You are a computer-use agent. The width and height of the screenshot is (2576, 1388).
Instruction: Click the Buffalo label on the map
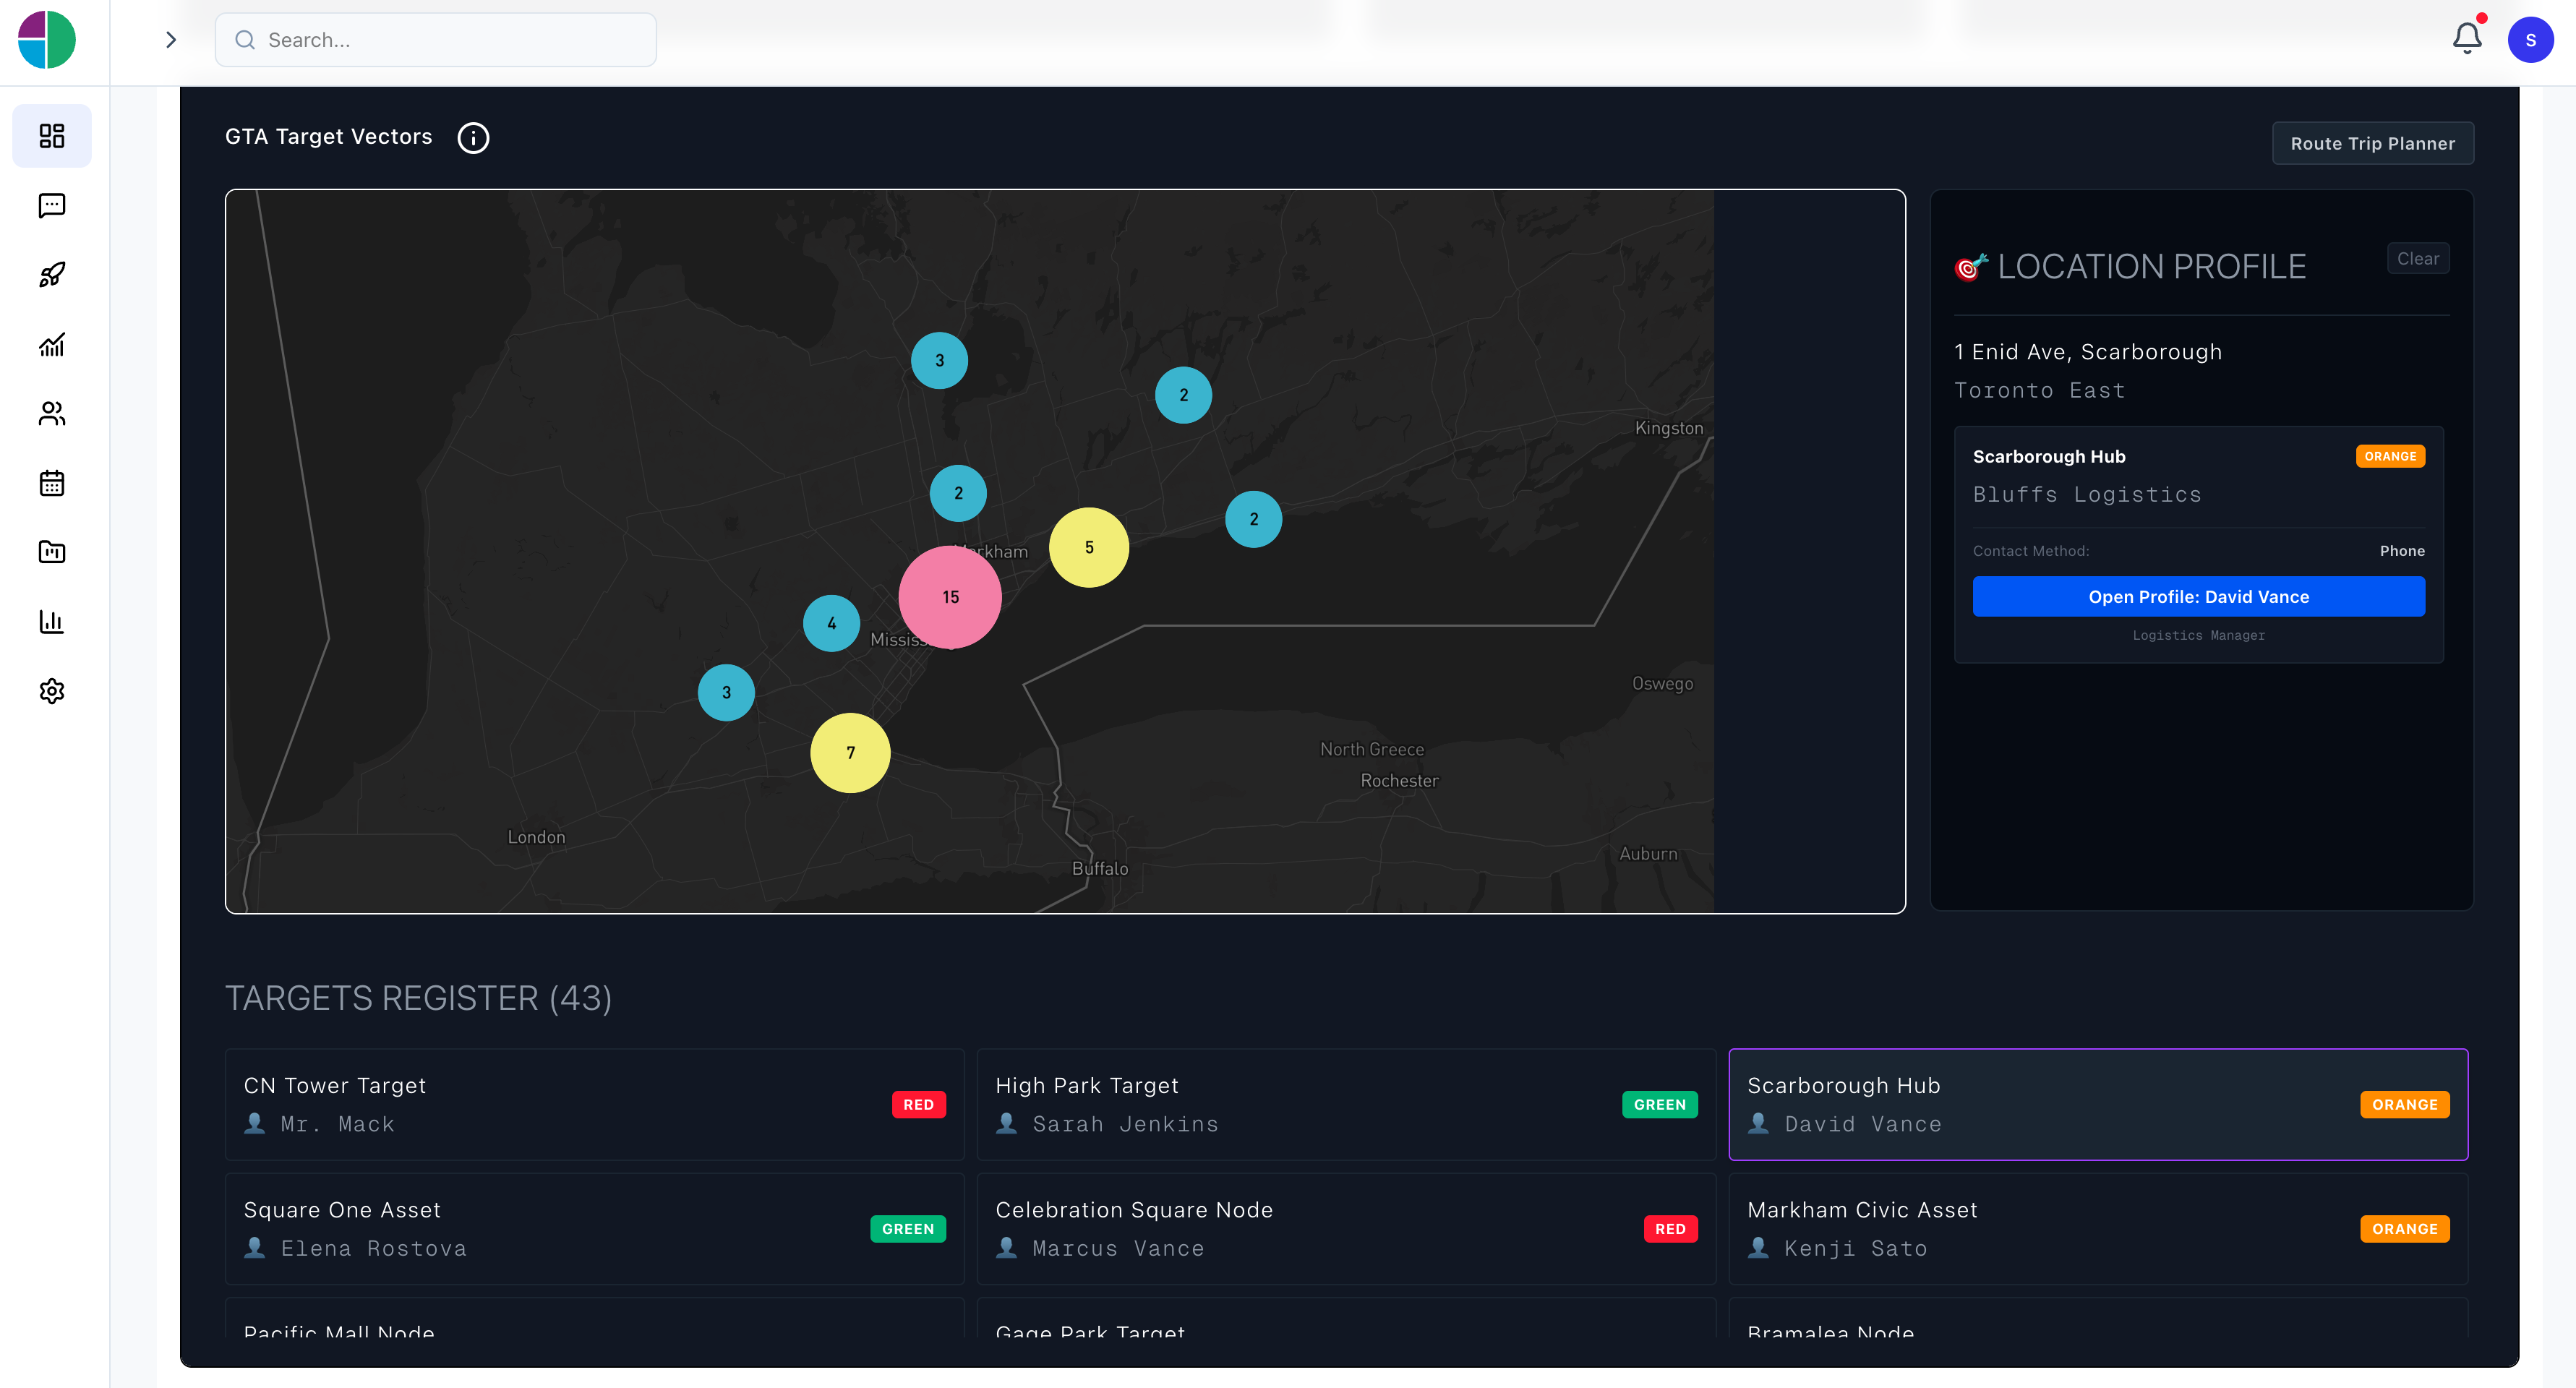pos(1100,869)
